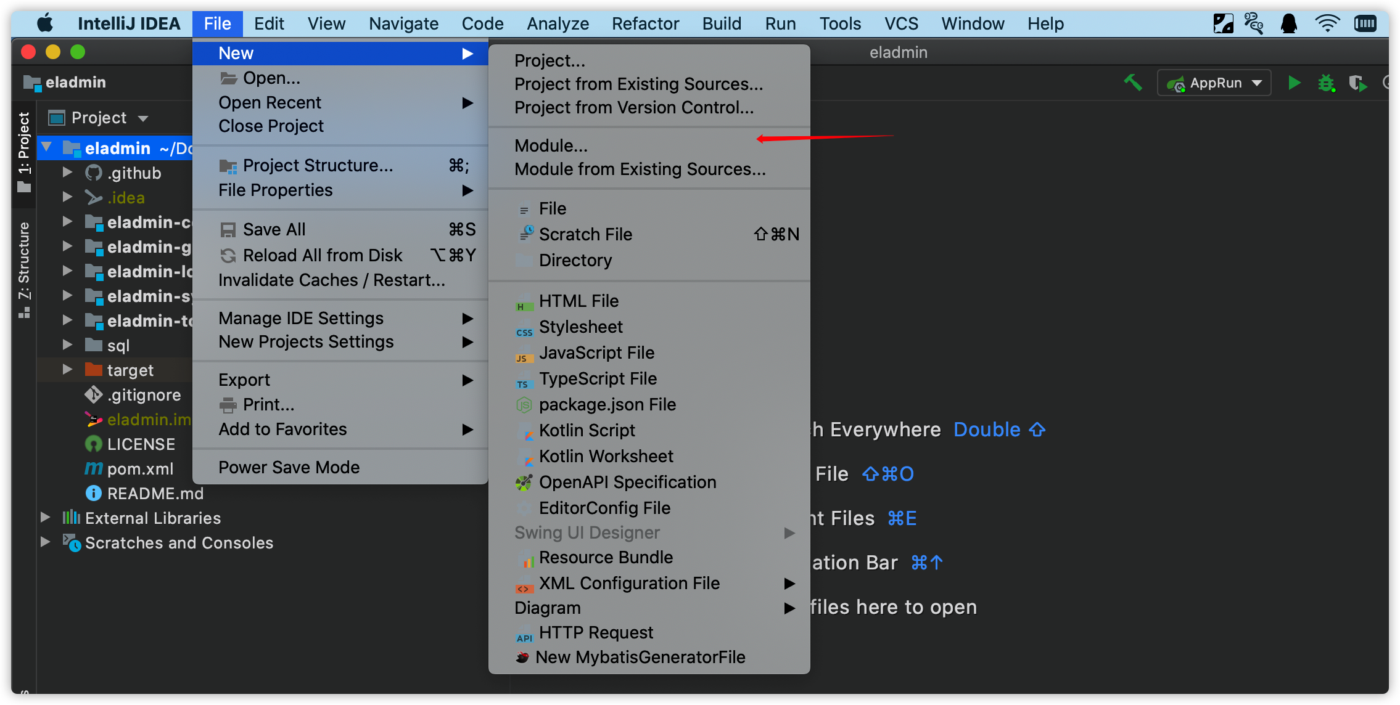Open the Z: Structure tool window tab
Screen dimensions: 1400x705
24,270
